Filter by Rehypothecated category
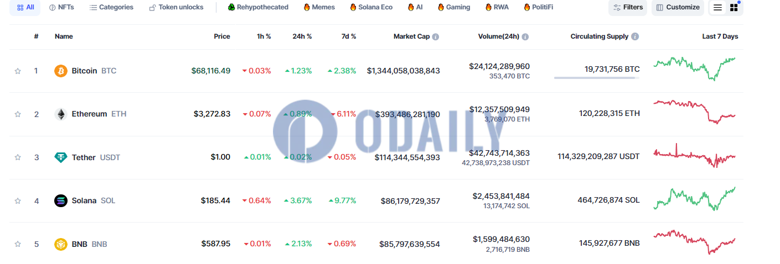This screenshot has height=264, width=780. [258, 7]
